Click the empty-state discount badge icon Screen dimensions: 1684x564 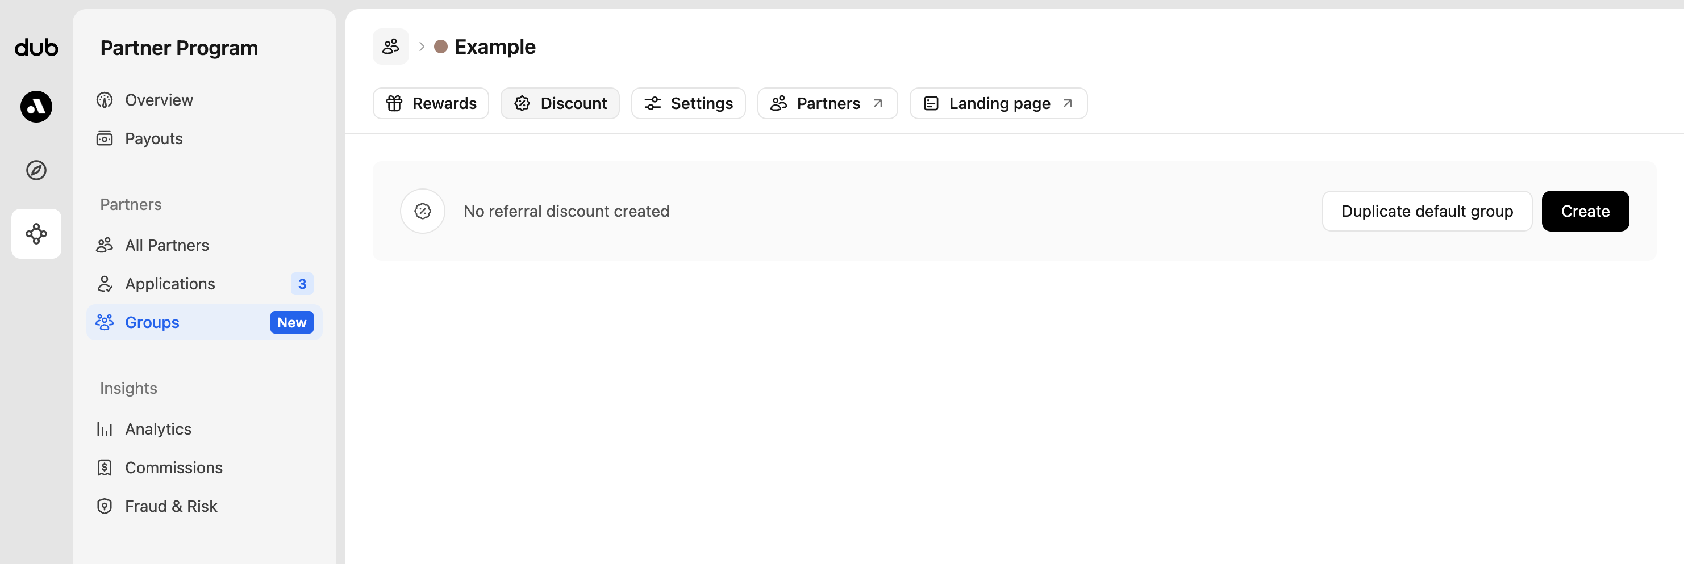point(423,211)
